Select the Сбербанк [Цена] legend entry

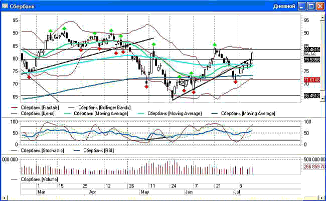coord(33,113)
